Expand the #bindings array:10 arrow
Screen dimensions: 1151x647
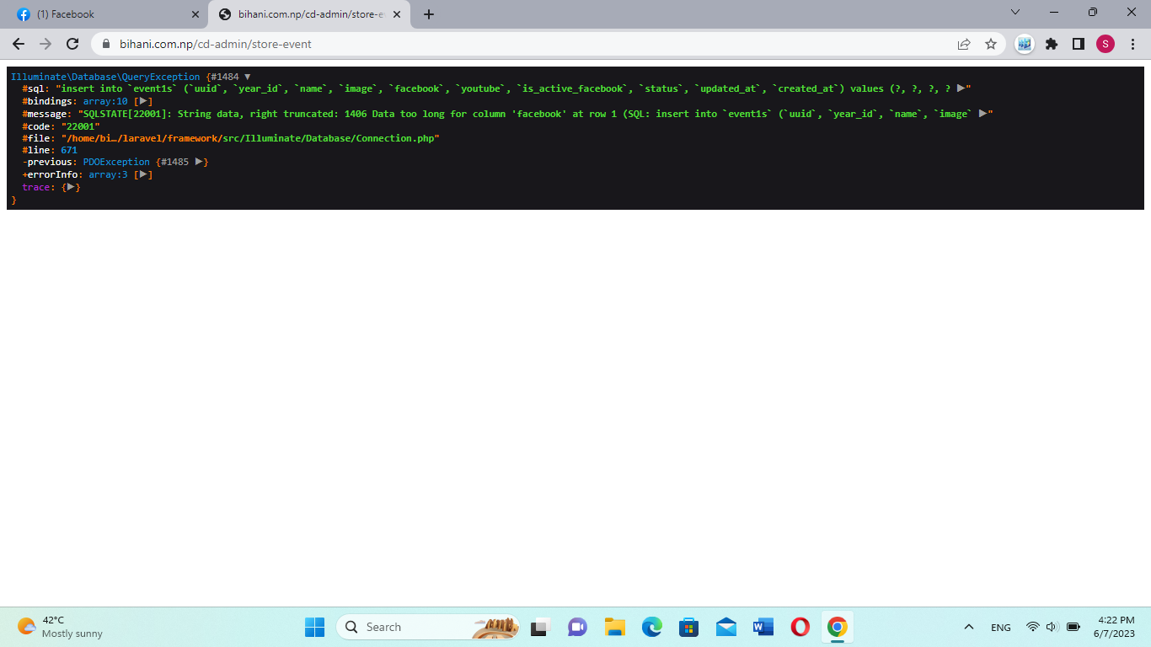pos(143,101)
